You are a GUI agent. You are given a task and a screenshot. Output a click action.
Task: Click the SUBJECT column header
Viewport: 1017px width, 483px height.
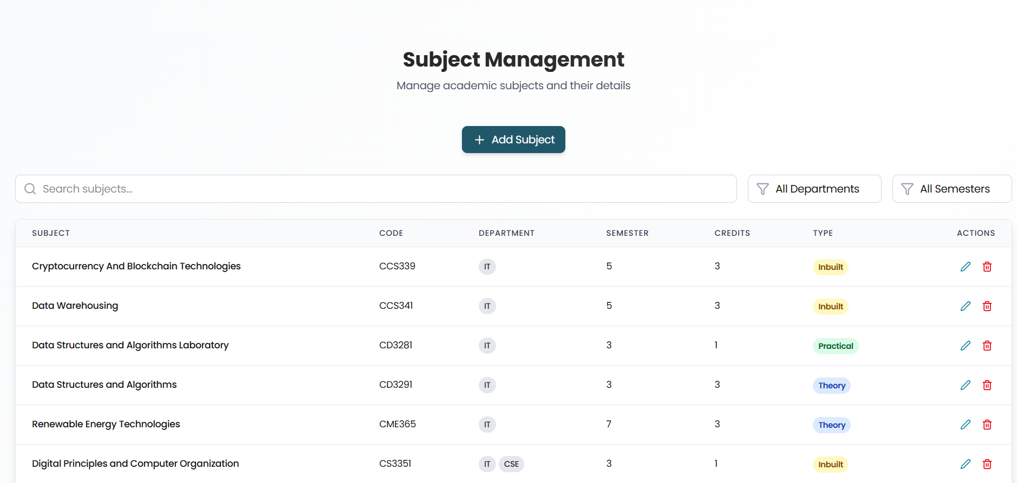pyautogui.click(x=51, y=233)
